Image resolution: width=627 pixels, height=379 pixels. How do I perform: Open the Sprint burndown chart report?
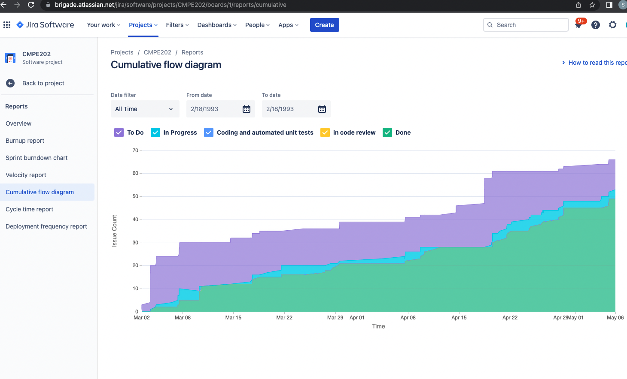click(x=36, y=158)
